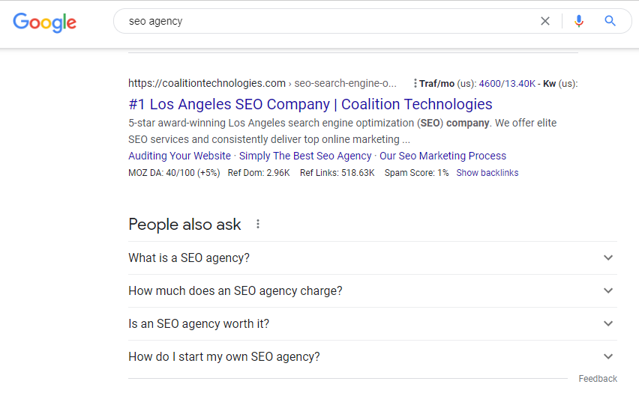The image size is (639, 405).
Task: Focus the "seo agency" search field
Action: tap(330, 21)
